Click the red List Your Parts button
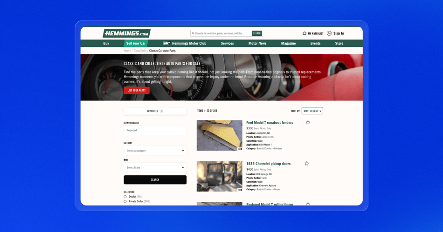 [137, 90]
